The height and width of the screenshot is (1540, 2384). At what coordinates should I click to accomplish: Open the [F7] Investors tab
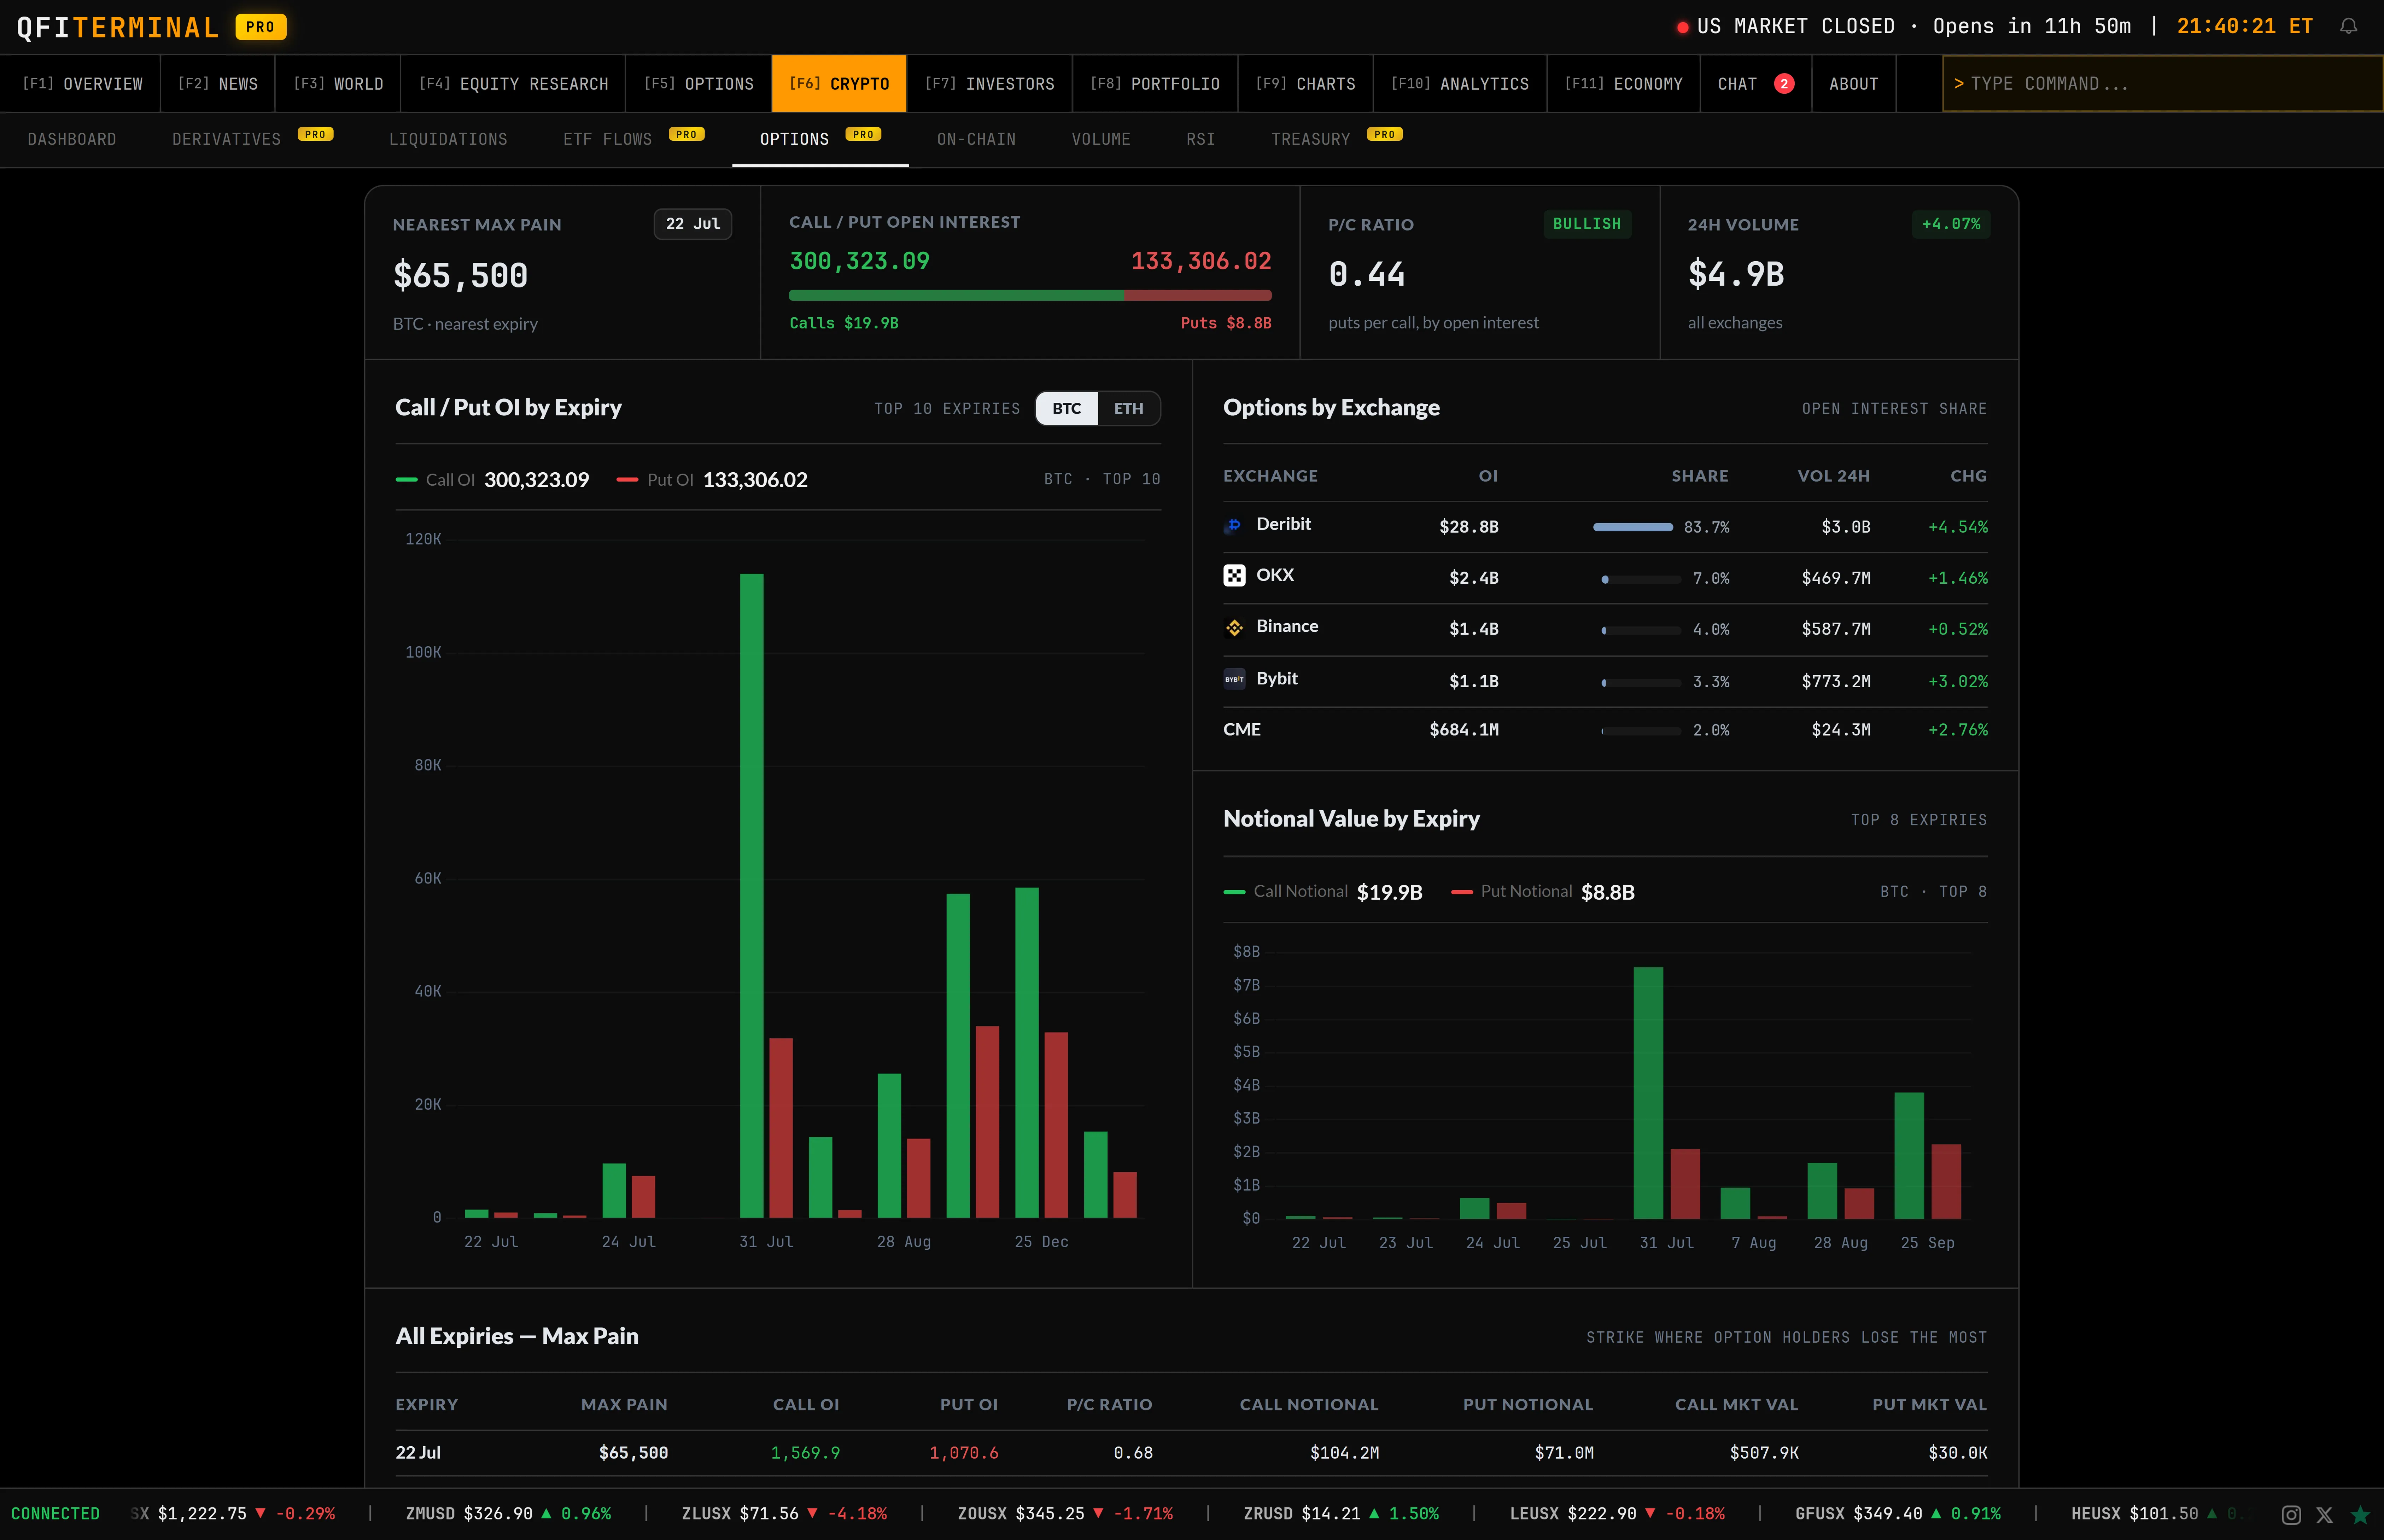tap(989, 84)
